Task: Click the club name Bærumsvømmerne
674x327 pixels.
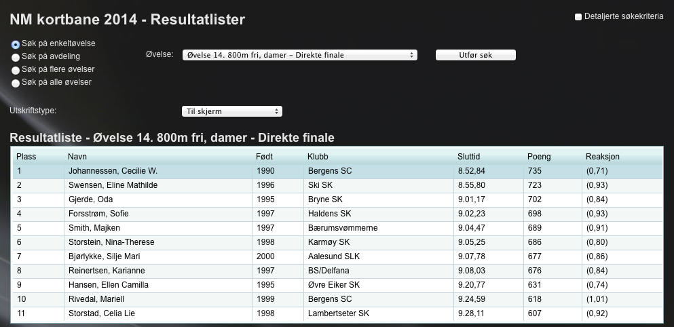Action: (x=342, y=228)
